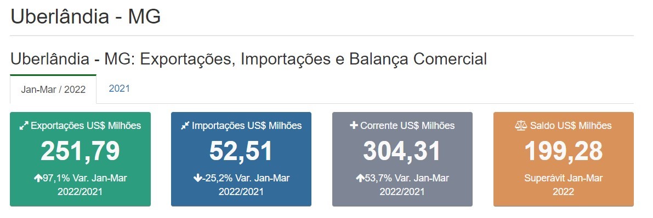Click the export arrows icon in green card
This screenshot has width=653, height=218.
click(x=24, y=126)
